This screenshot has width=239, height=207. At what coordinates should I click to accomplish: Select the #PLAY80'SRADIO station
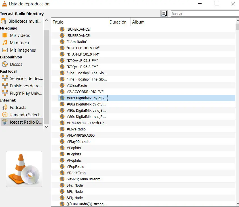143,135
